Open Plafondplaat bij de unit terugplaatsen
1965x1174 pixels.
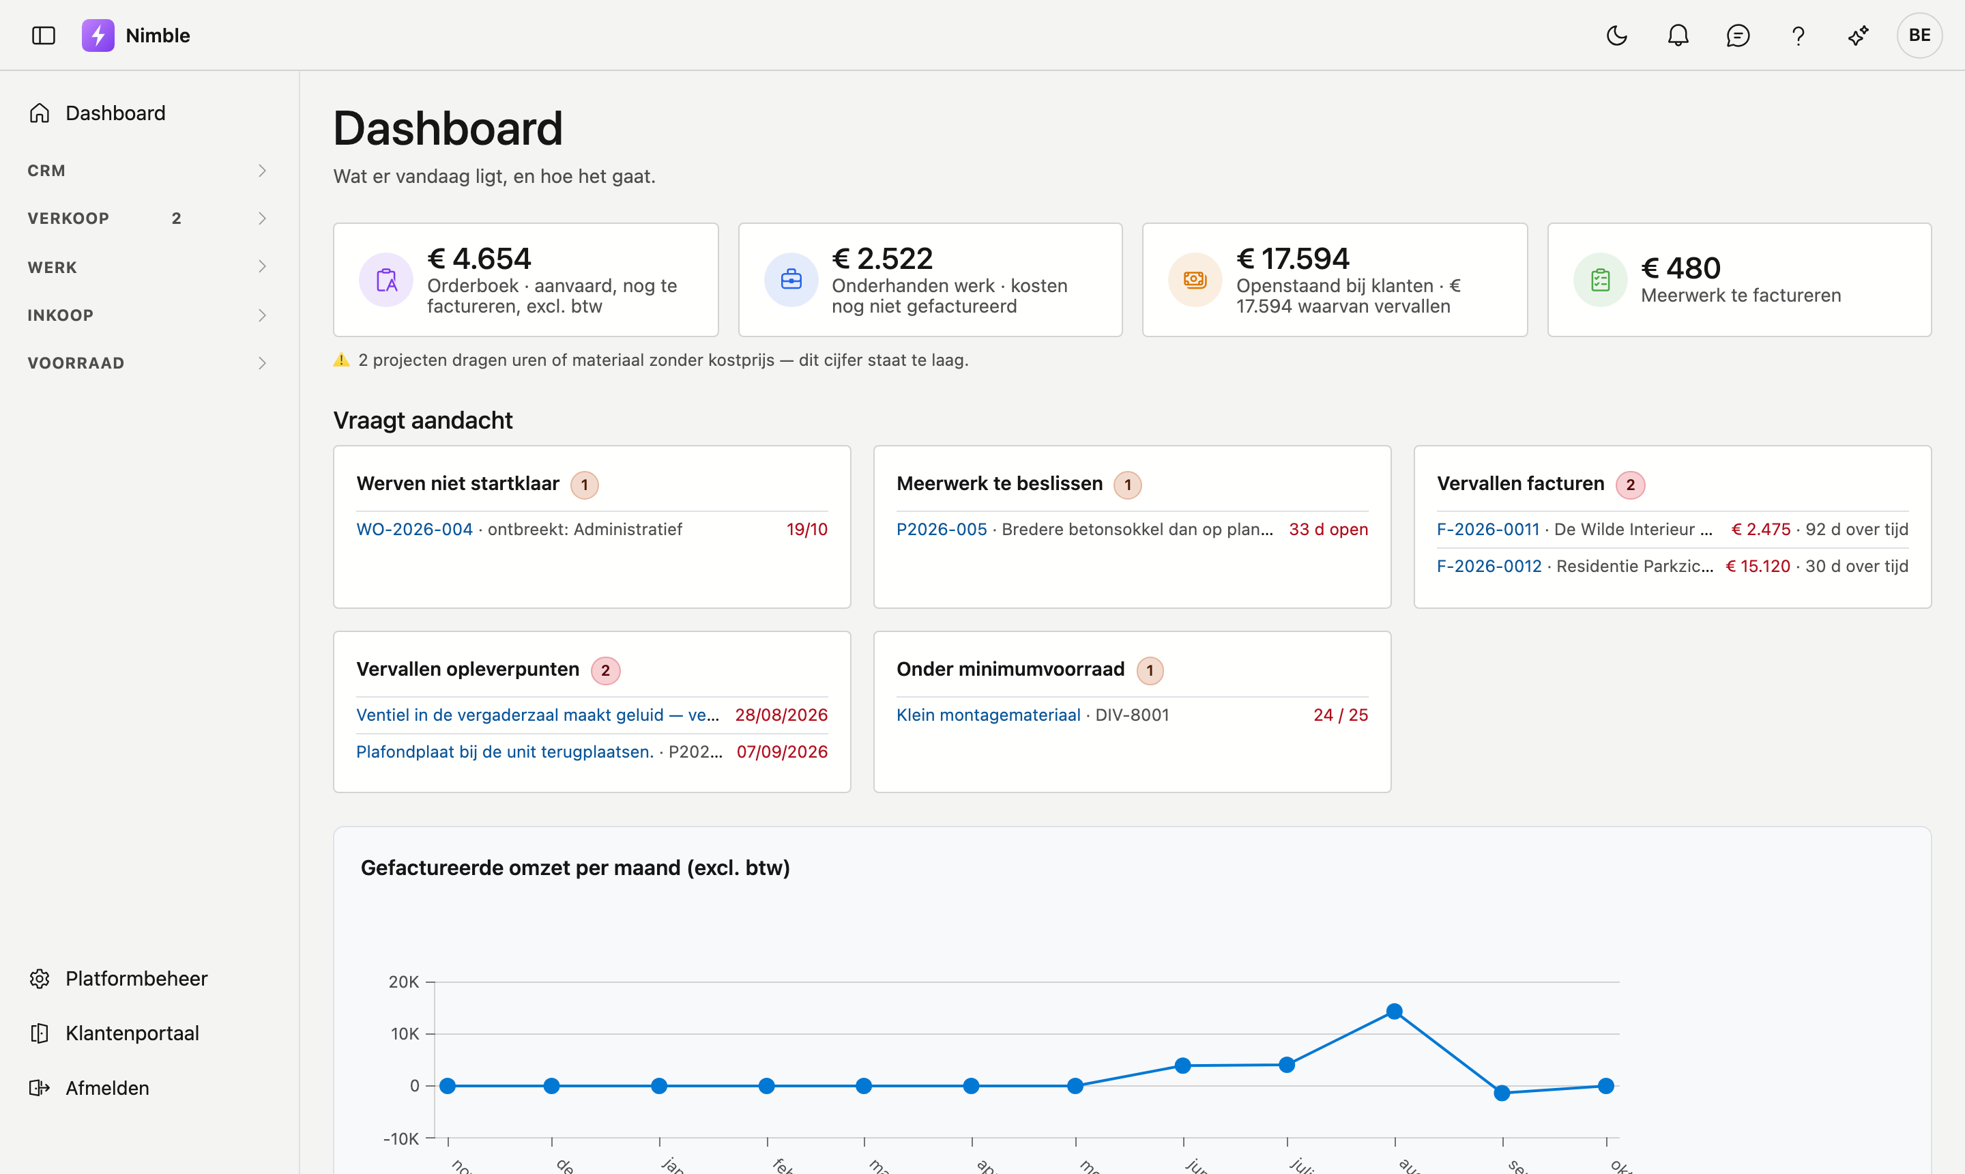click(504, 751)
